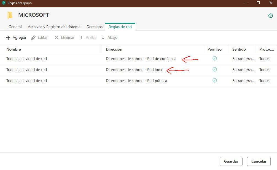Screen dimensions: 277x170
Task: Toggle permission for Red de confianza rule
Action: (215, 58)
